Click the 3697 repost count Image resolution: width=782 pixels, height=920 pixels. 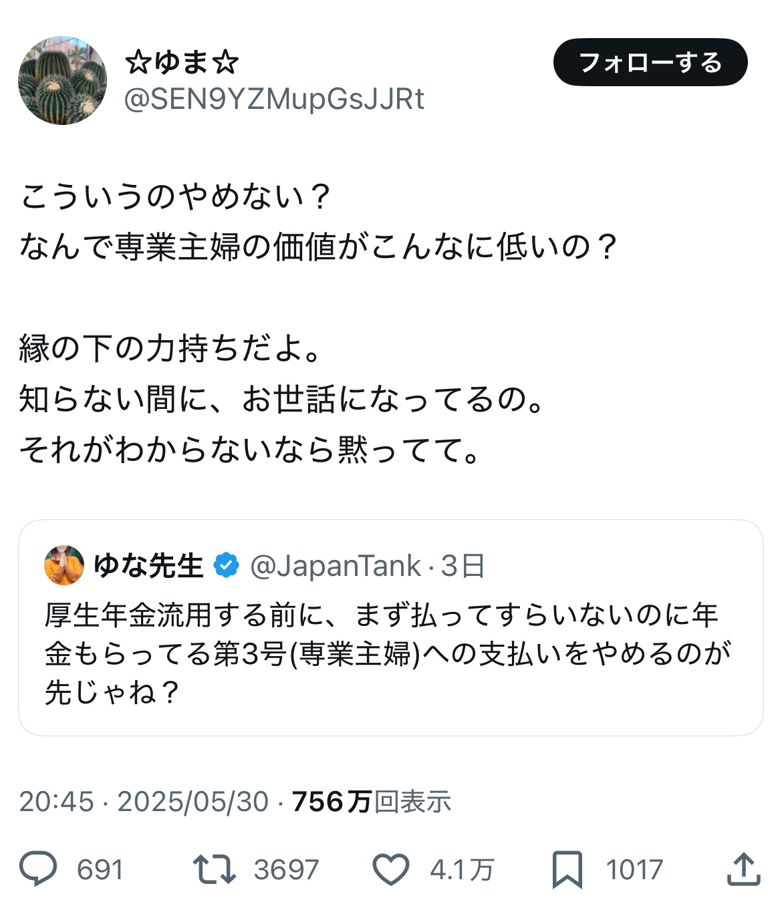coord(286,870)
